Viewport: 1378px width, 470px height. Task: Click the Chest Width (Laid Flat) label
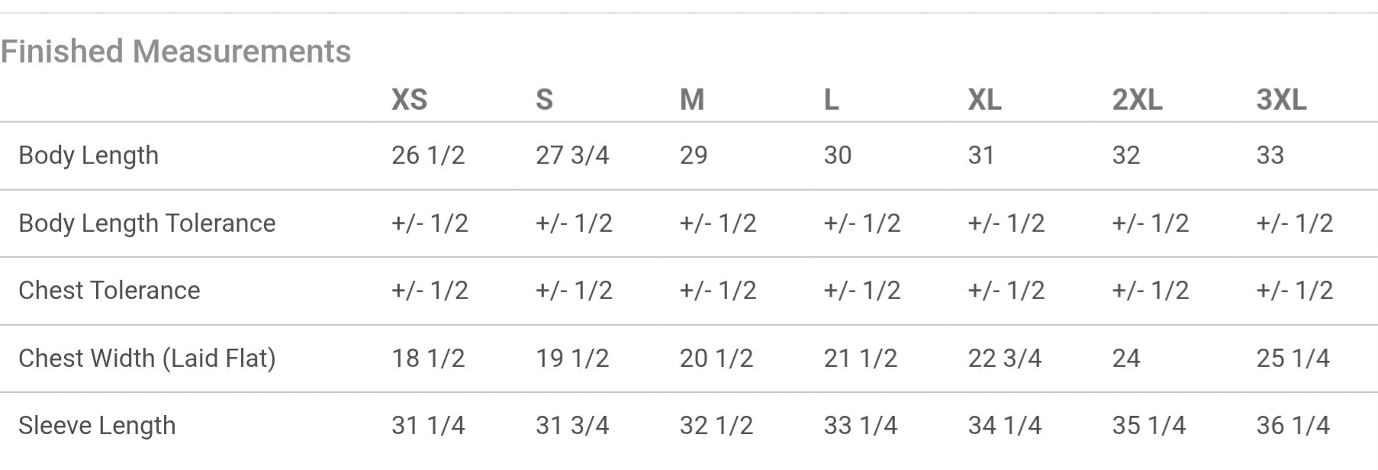(147, 358)
